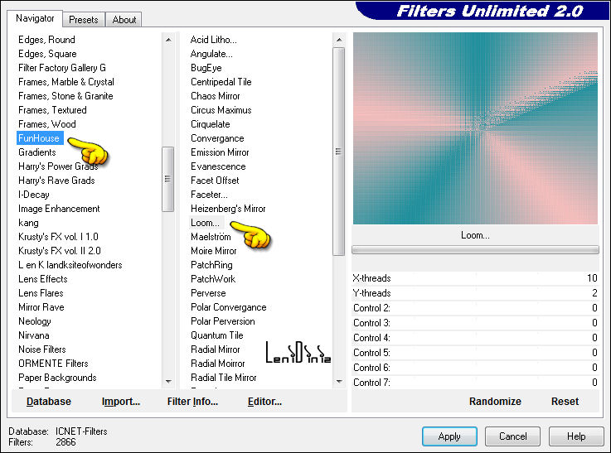Click Import... to add filters
This screenshot has width=611, height=453.
121,401
